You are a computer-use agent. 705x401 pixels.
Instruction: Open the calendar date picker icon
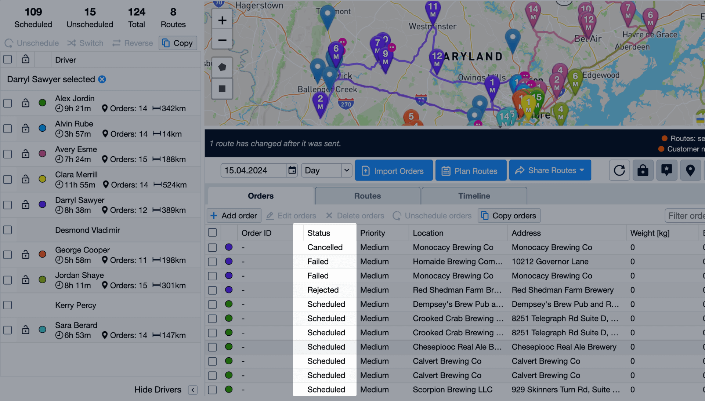(x=292, y=170)
